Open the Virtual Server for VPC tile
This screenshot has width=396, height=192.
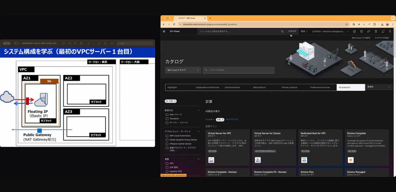coord(227,147)
